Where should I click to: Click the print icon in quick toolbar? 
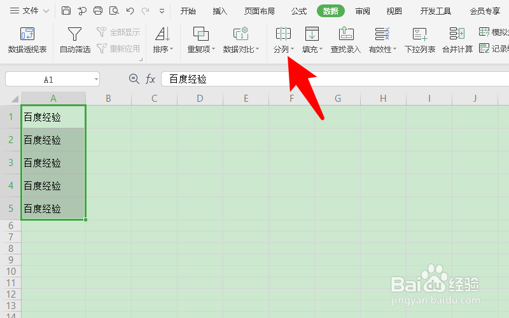[x=98, y=11]
